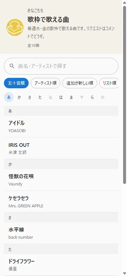This screenshot has height=276, width=127.
Task: Choose the リスト順 sort chip
Action: click(x=109, y=83)
